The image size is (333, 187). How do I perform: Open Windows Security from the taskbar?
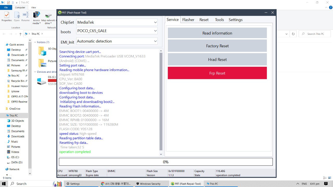tap(151, 184)
